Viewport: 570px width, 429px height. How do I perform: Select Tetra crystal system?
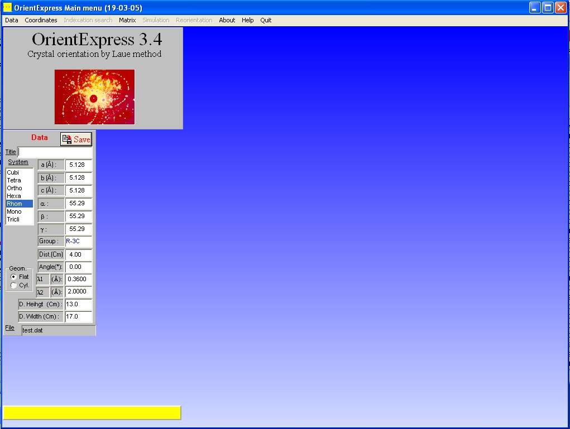(20, 180)
